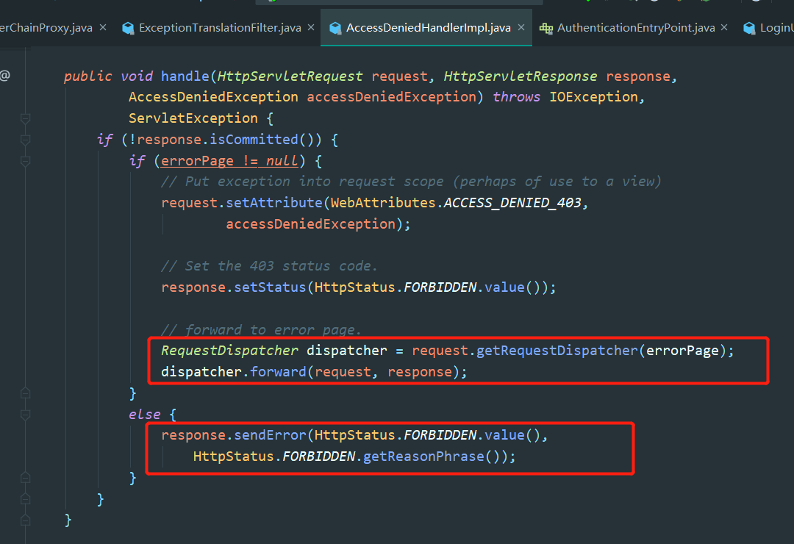Click the Java class icon on AccessDeniedHandlerImpl.java tab

(335, 27)
